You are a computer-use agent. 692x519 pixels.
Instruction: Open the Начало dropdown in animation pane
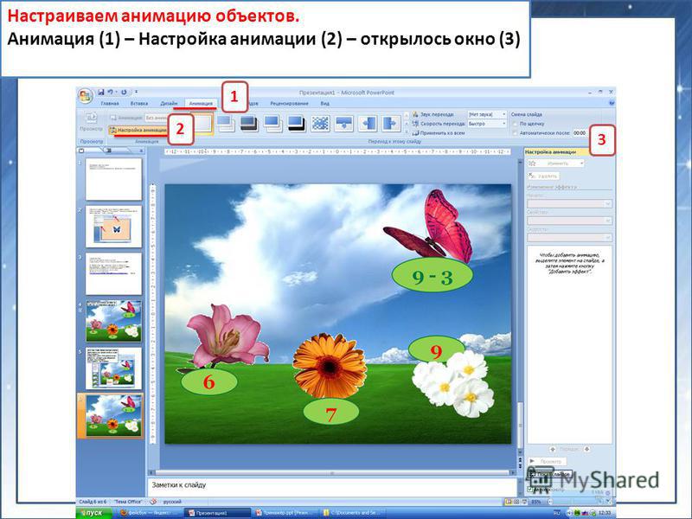(x=569, y=203)
